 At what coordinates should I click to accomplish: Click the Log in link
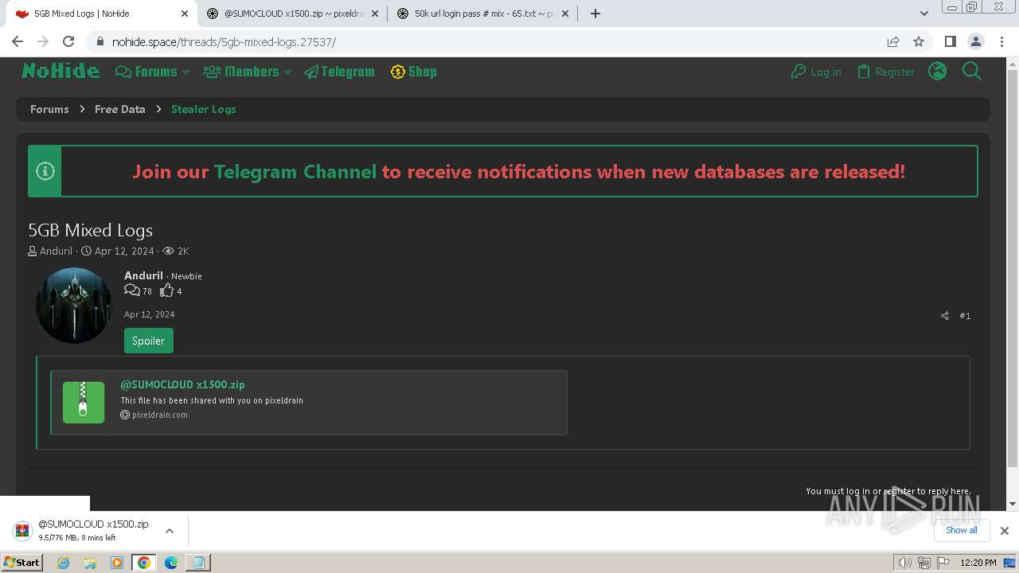(816, 72)
